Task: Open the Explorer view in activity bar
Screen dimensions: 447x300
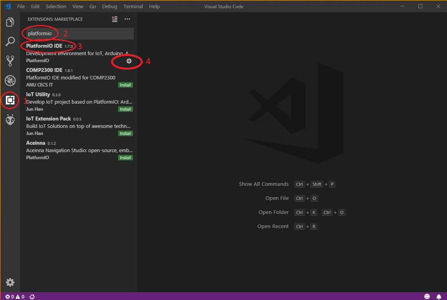Action: [10, 22]
